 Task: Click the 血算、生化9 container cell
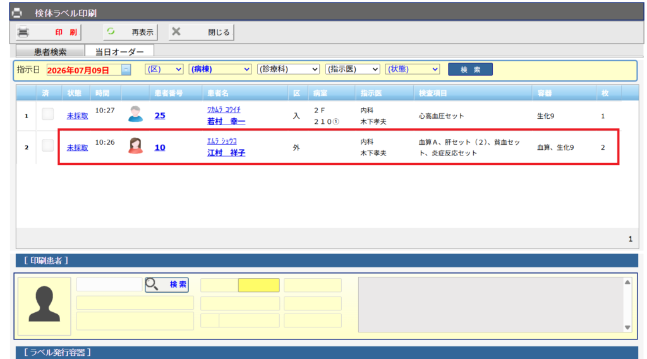point(555,147)
